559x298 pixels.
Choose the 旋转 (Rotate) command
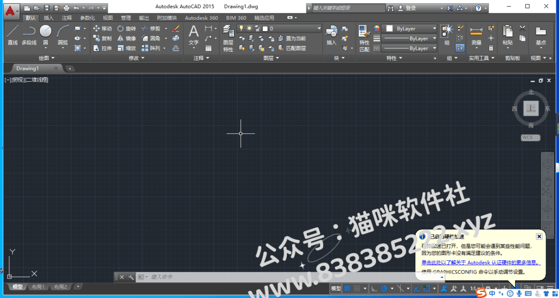(x=127, y=28)
